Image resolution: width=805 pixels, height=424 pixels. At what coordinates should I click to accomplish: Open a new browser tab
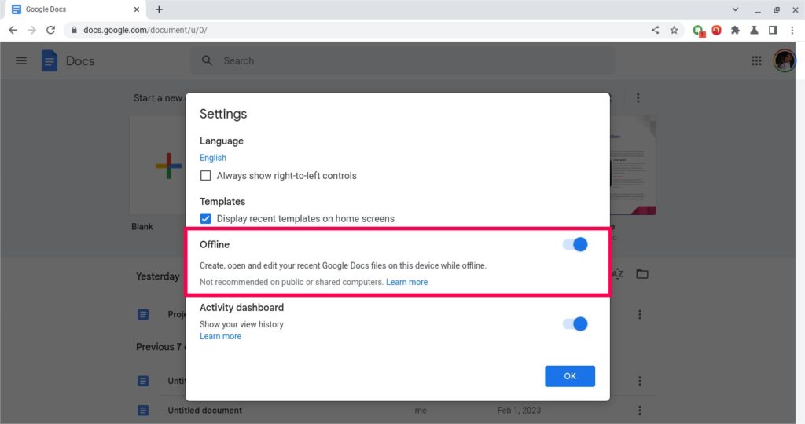159,9
